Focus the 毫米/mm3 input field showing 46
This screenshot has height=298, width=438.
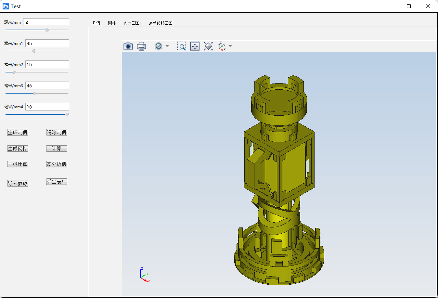[x=47, y=85]
